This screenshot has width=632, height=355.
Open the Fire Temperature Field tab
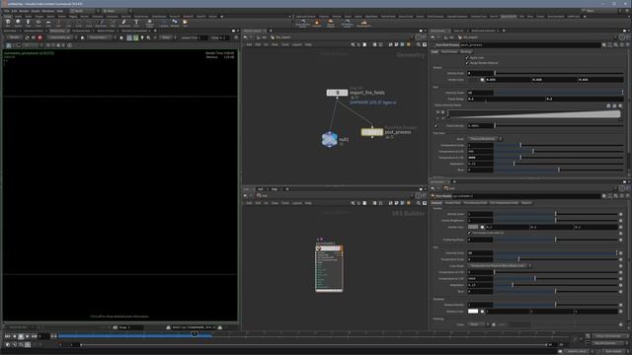click(x=504, y=203)
